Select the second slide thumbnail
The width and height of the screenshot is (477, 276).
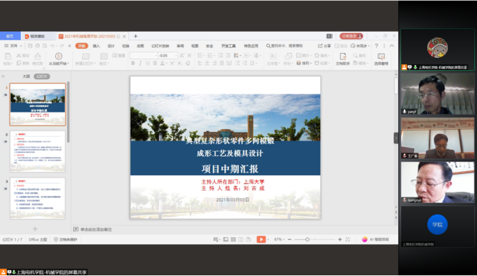pyautogui.click(x=37, y=150)
